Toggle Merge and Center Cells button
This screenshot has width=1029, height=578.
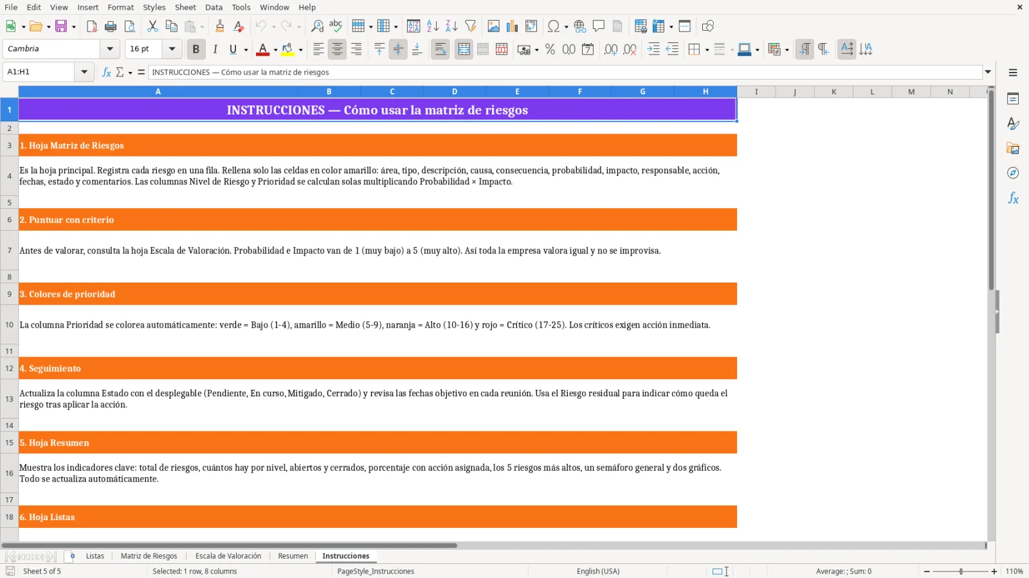pos(464,49)
